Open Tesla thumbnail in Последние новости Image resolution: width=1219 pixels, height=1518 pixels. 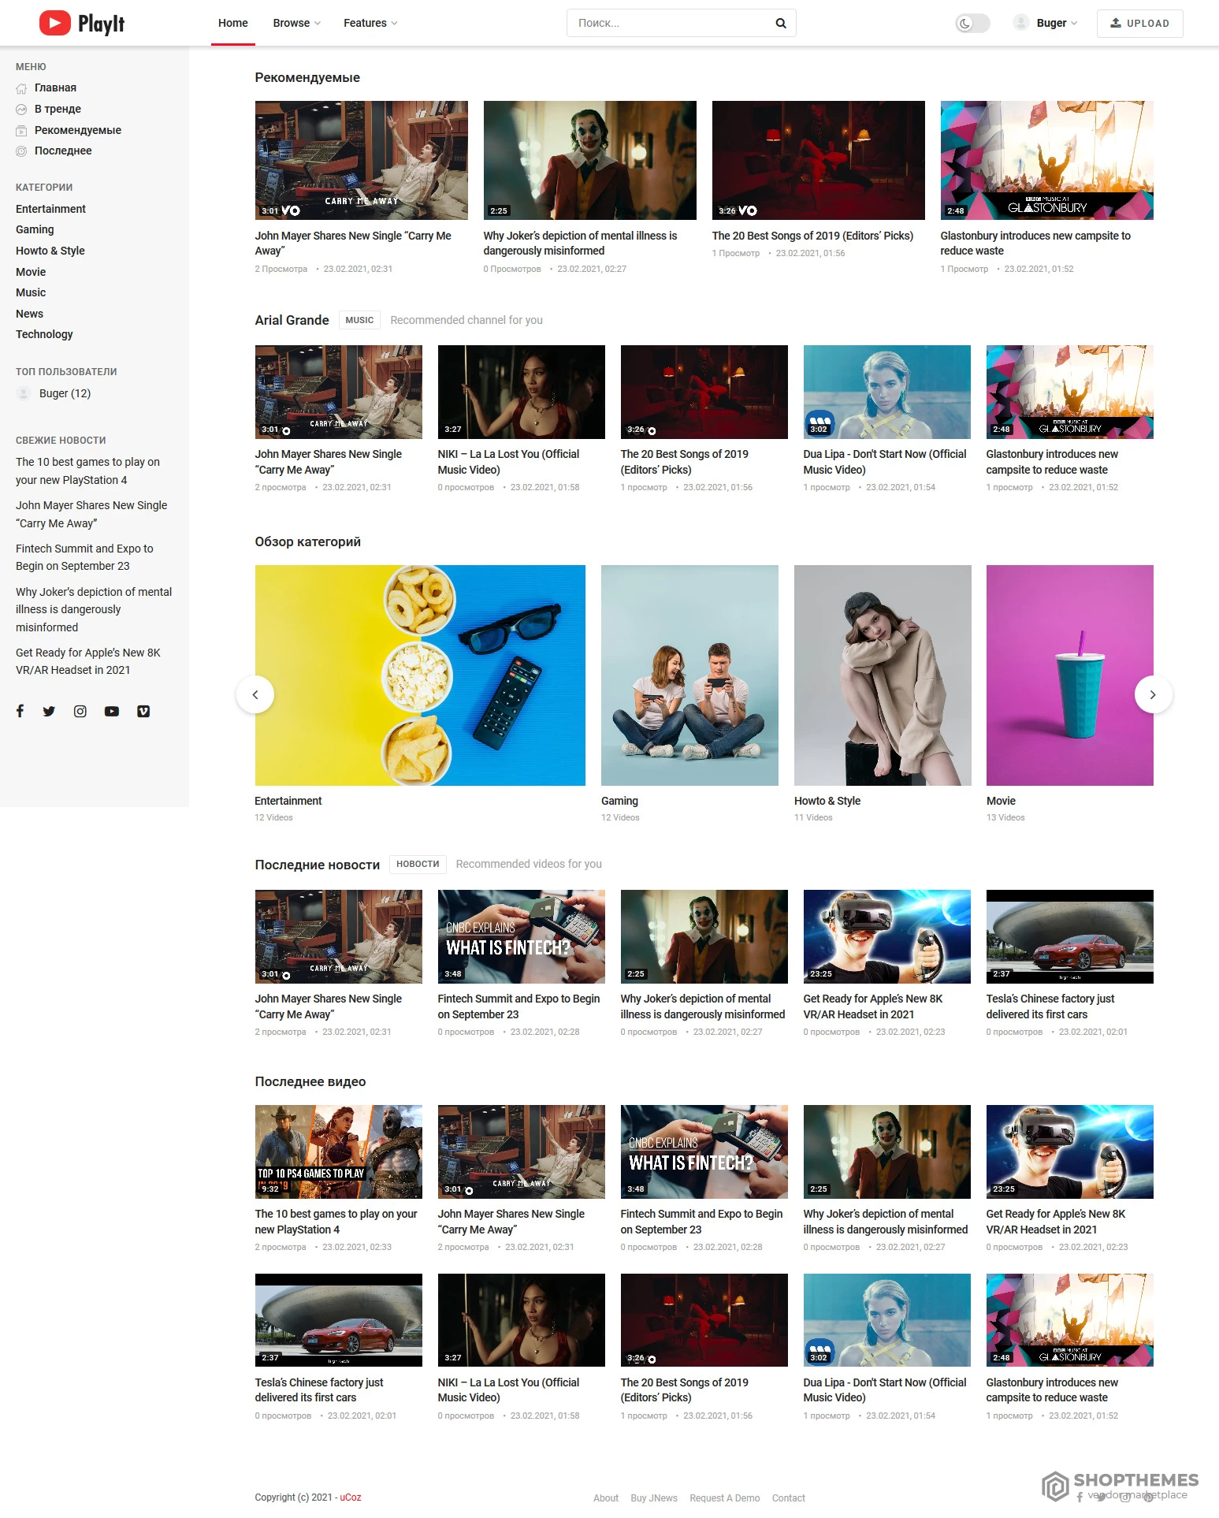pyautogui.click(x=1069, y=936)
